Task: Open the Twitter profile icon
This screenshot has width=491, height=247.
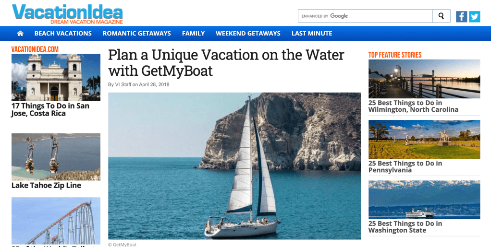Action: tap(475, 16)
